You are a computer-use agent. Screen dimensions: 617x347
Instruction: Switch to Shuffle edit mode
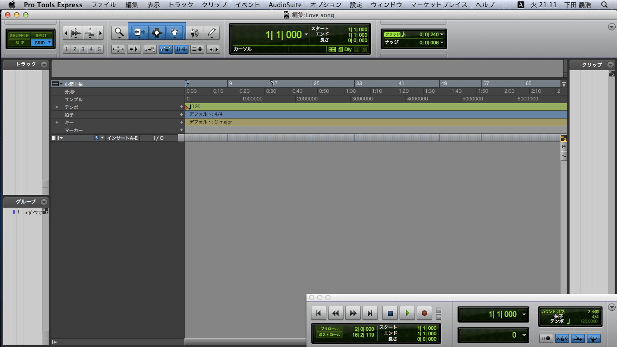click(x=19, y=35)
